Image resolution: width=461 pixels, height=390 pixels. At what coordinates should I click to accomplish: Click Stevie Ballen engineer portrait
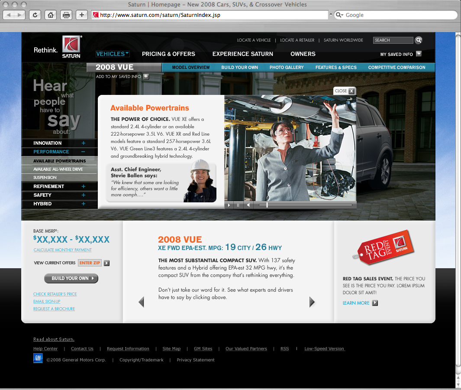200,181
